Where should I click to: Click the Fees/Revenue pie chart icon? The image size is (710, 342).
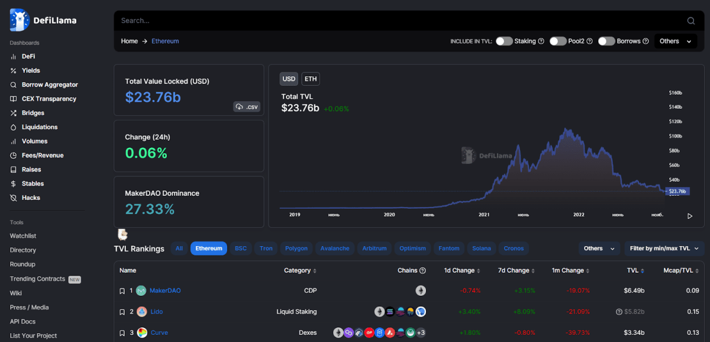(14, 156)
